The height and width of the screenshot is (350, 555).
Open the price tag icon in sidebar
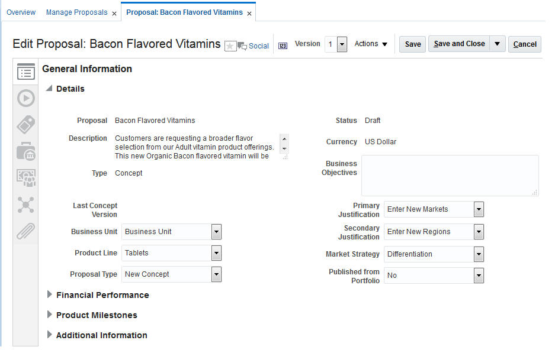point(25,125)
